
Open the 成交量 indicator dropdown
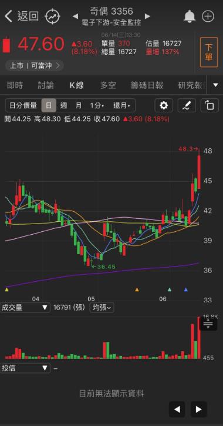(x=25, y=308)
